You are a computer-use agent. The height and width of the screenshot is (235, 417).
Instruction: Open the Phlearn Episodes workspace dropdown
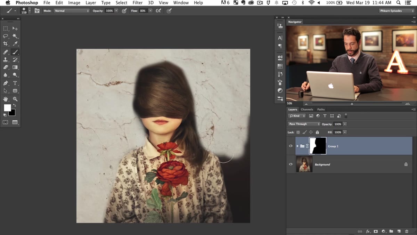tap(396, 11)
